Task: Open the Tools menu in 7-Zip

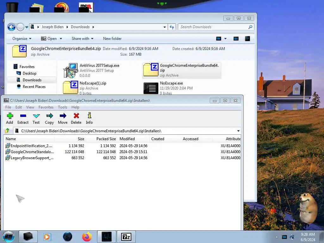Action: click(x=63, y=107)
